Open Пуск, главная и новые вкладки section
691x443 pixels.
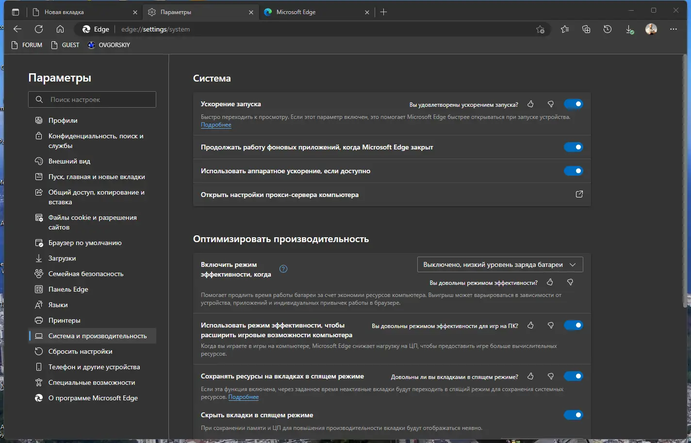coord(92,177)
